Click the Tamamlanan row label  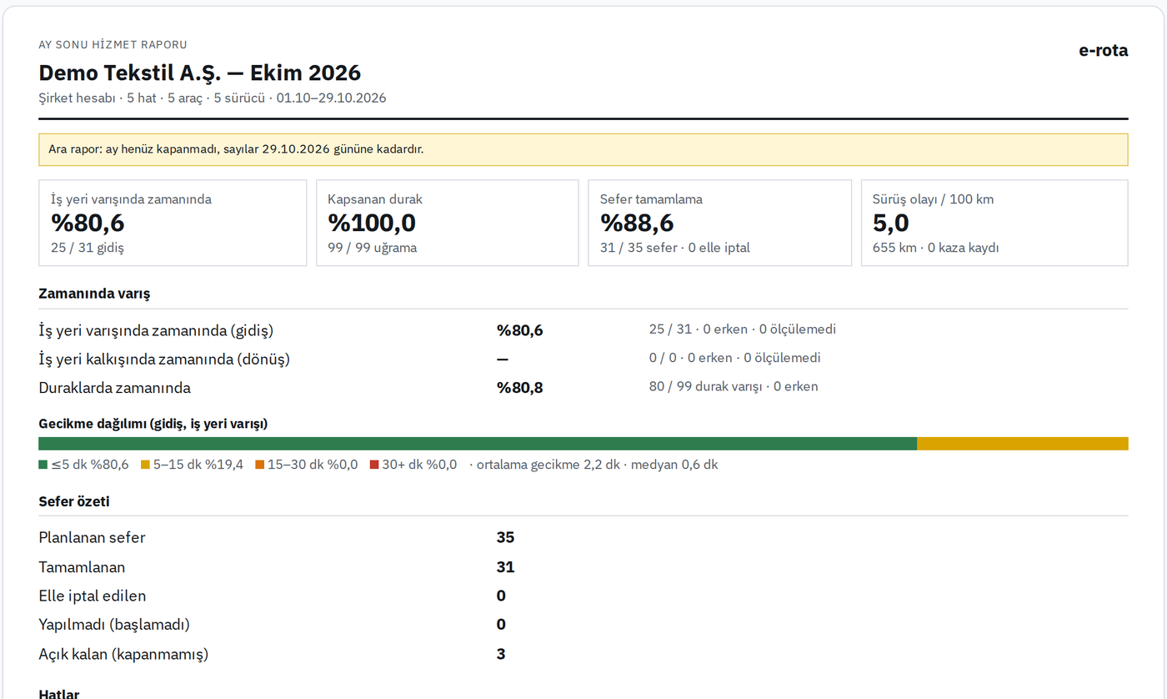click(83, 567)
